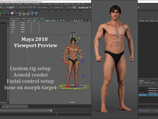Open Options menu in Layer Editor
The image size is (158, 119).
pyautogui.click(x=147, y=83)
